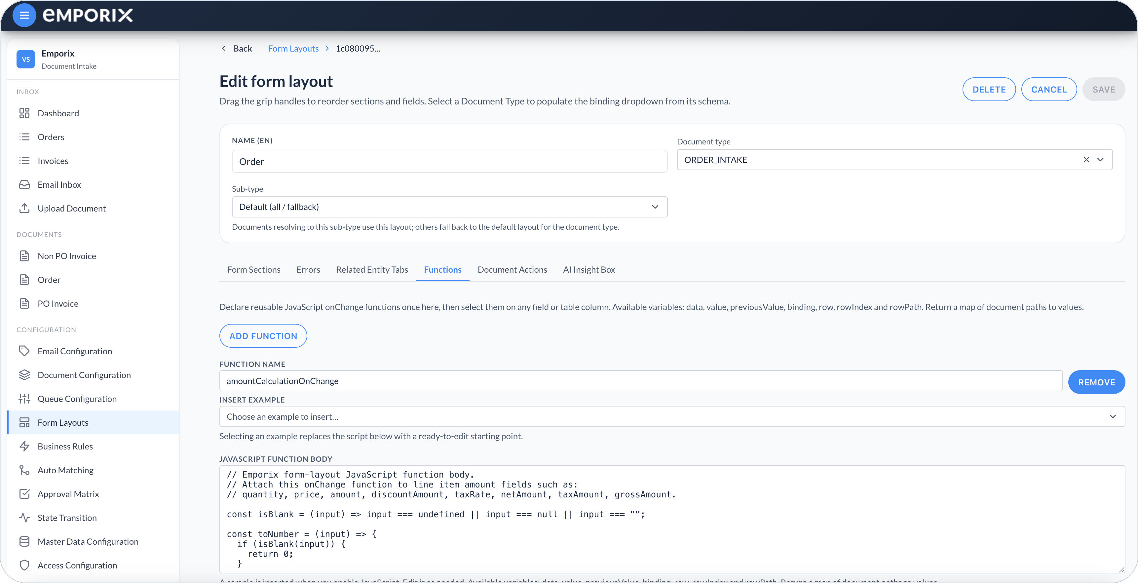Screen dimensions: 1138x583
Task: Open the hamburger menu button
Action: pos(24,16)
